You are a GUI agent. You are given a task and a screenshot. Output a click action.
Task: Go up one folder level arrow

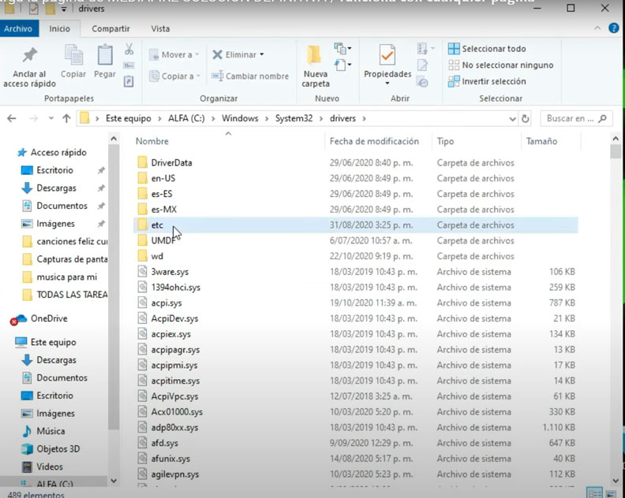pos(66,118)
